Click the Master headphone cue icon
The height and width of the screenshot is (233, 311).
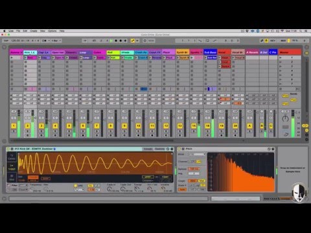[x=286, y=134]
